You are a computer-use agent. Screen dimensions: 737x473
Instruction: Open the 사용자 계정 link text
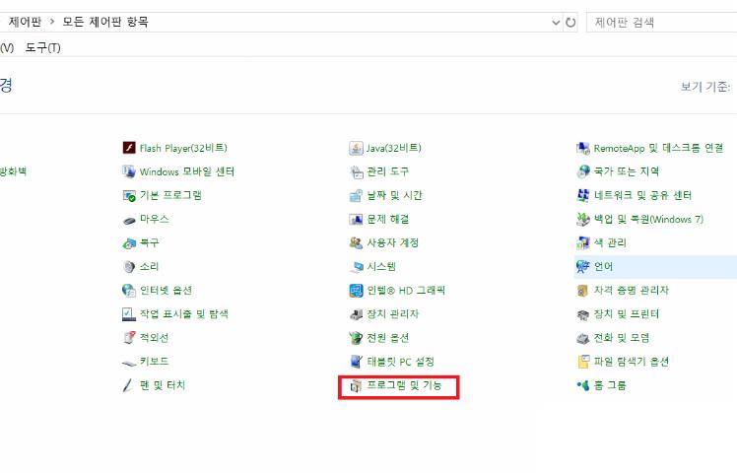[392, 242]
